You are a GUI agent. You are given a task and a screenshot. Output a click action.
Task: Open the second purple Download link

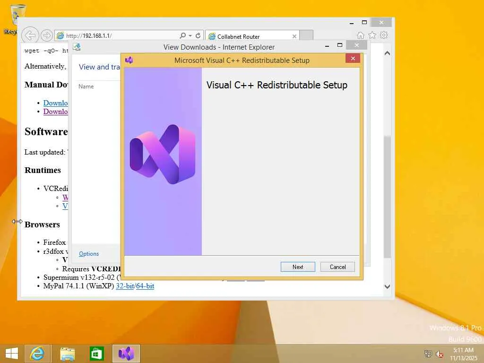click(x=55, y=112)
